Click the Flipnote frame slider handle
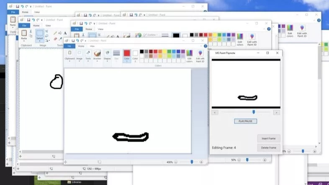The height and width of the screenshot is (185, 329). pyautogui.click(x=254, y=112)
